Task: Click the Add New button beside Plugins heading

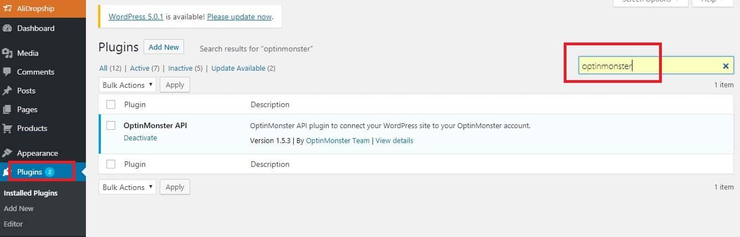Action: pos(164,47)
